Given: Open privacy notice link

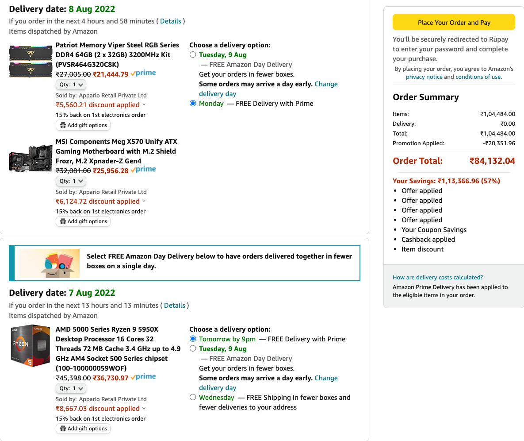Looking at the screenshot, I should (x=424, y=77).
